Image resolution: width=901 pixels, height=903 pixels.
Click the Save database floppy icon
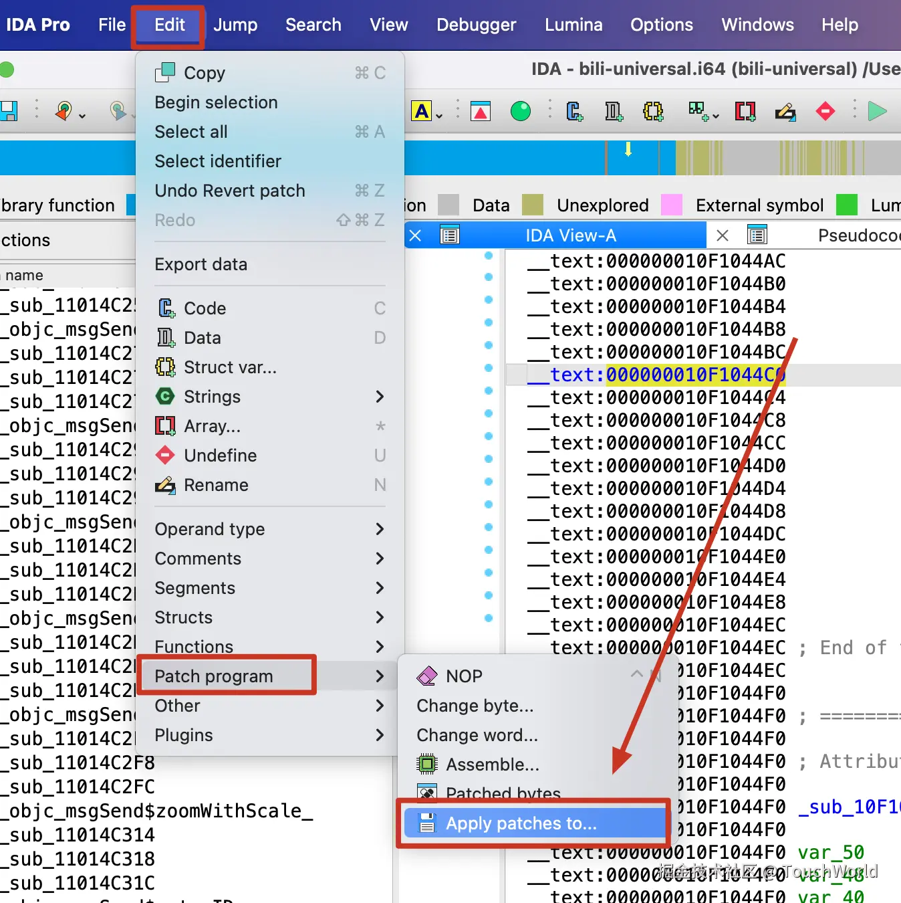pos(8,111)
